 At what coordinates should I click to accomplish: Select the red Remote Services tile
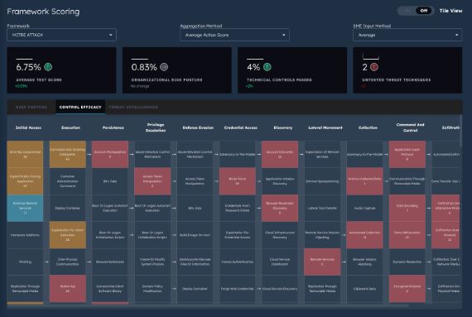[322, 262]
